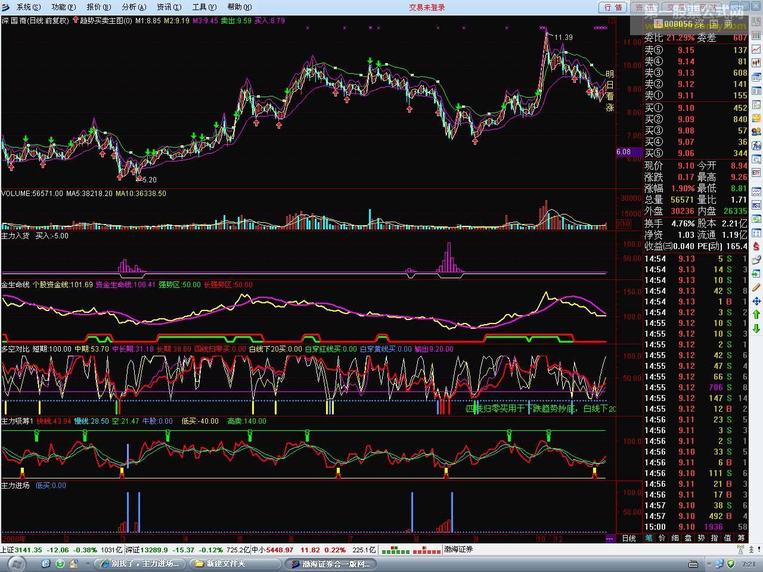Open the 系统(S) menu
Viewport: 763px width, 572px height.
click(x=29, y=7)
